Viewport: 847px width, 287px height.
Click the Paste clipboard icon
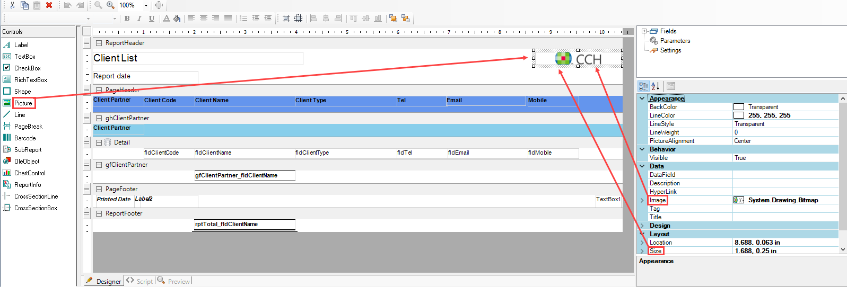click(x=37, y=5)
